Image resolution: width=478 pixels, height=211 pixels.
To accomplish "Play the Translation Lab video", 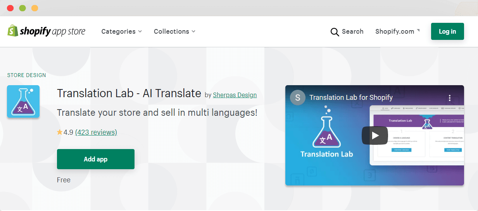I will click(375, 136).
